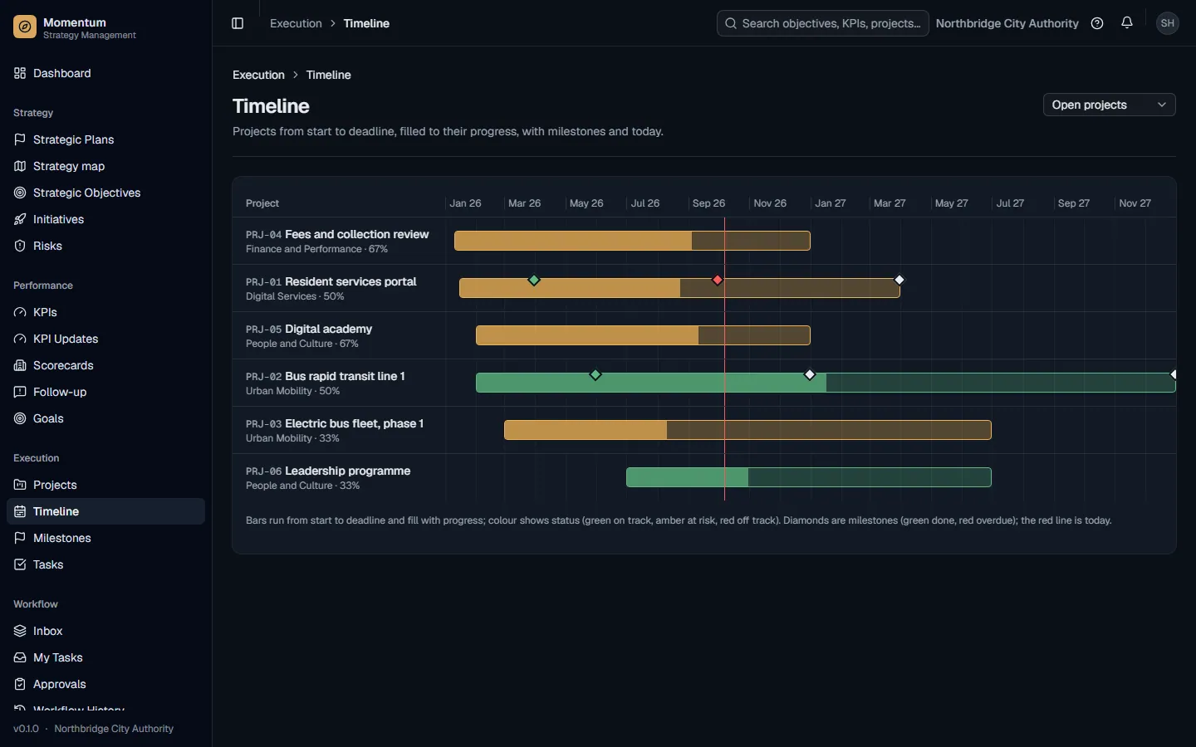Navigate to Tasks
Image resolution: width=1196 pixels, height=747 pixels.
tap(105, 564)
